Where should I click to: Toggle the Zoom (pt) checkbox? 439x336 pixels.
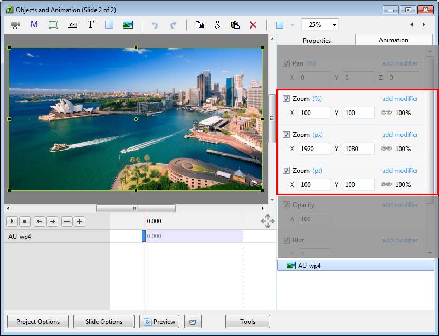click(x=286, y=171)
